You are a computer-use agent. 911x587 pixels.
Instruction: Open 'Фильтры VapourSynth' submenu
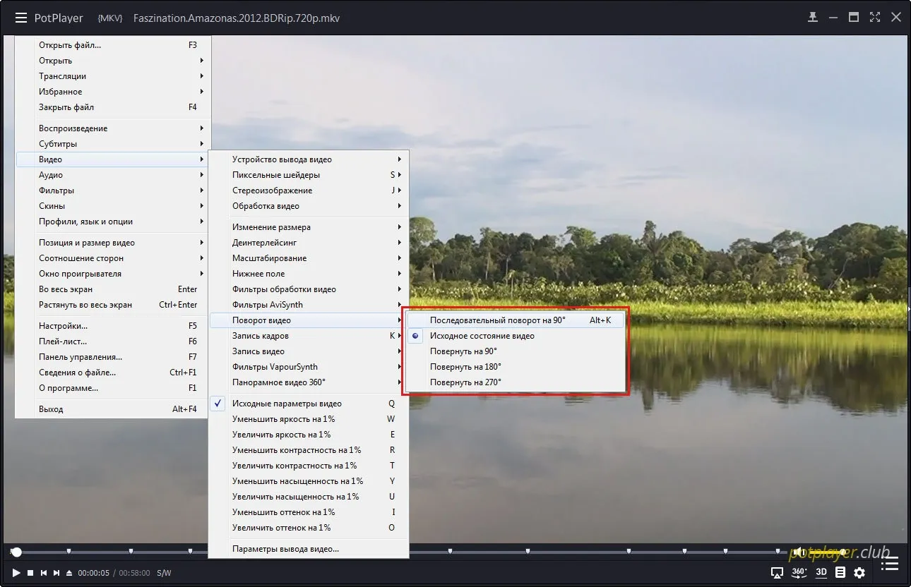309,367
